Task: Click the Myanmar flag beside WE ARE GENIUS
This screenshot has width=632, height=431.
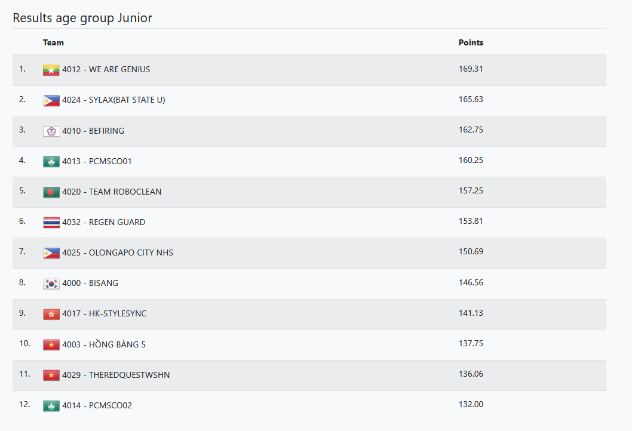Action: [51, 70]
